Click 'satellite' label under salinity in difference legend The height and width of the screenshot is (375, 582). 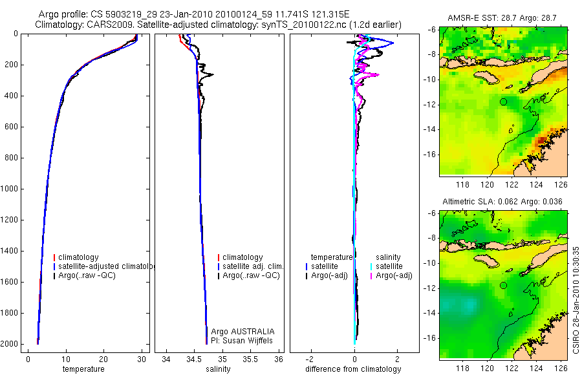[389, 266]
